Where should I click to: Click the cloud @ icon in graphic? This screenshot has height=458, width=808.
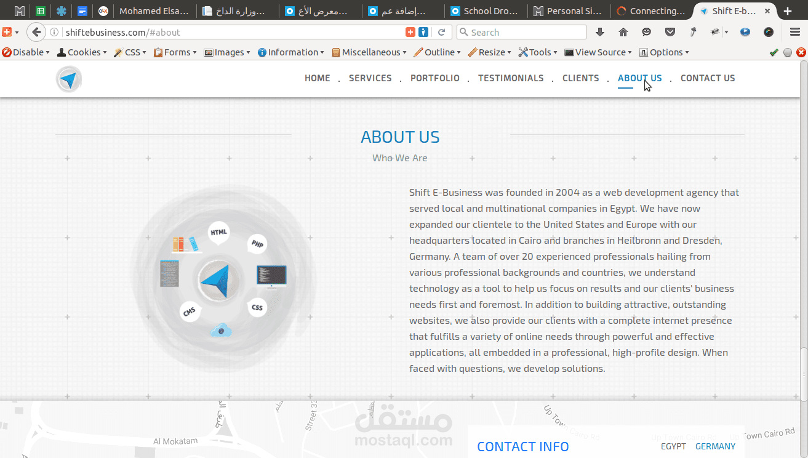(221, 331)
